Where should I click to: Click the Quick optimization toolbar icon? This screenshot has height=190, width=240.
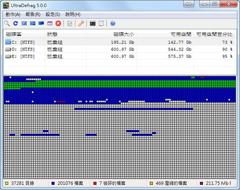32,24
